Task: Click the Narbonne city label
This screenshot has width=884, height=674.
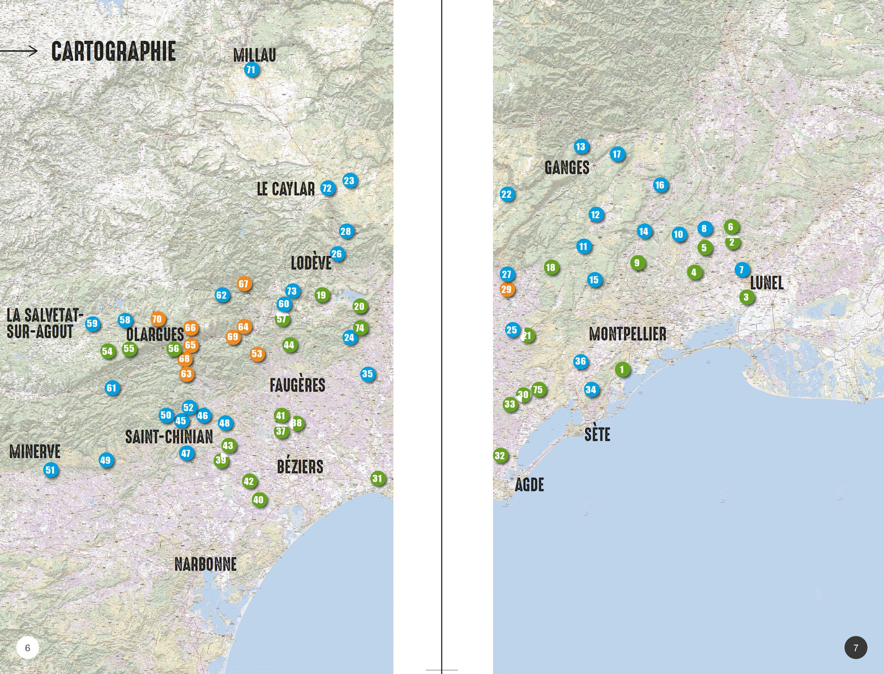Action: pos(206,564)
